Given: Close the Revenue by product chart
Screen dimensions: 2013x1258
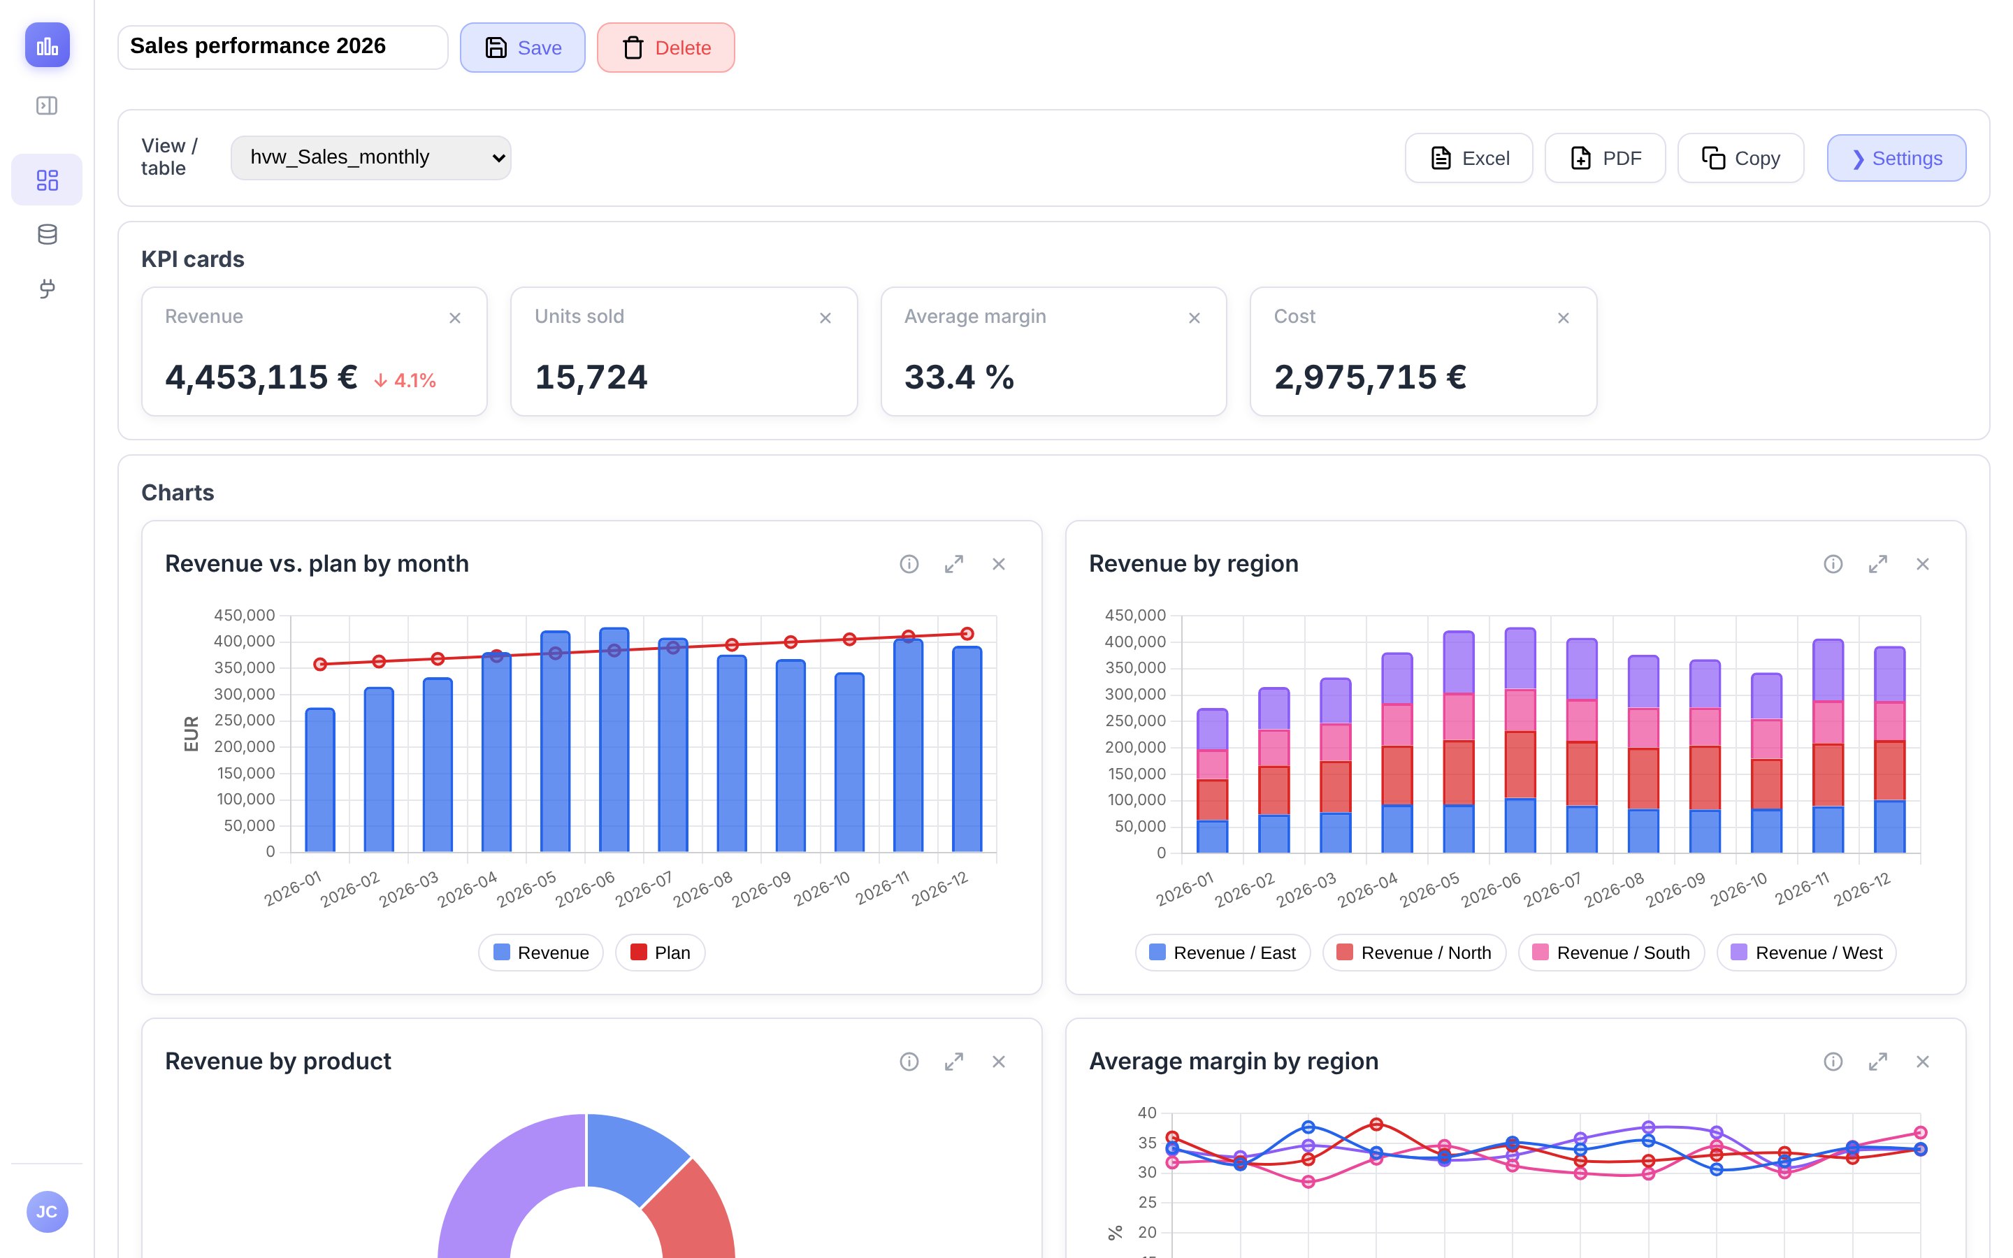Looking at the screenshot, I should coord(999,1062).
